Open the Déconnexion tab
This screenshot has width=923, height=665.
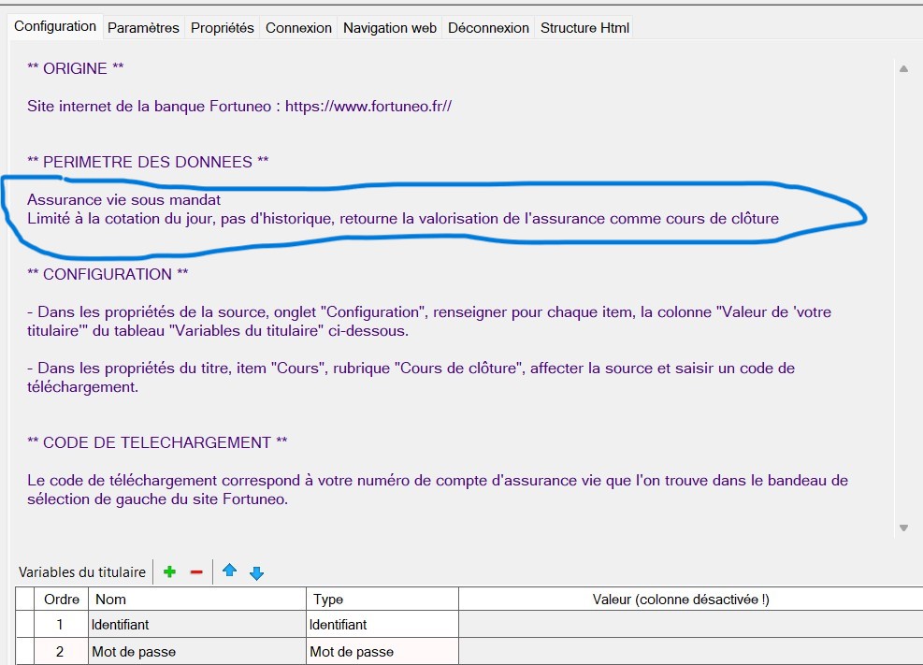coord(488,28)
